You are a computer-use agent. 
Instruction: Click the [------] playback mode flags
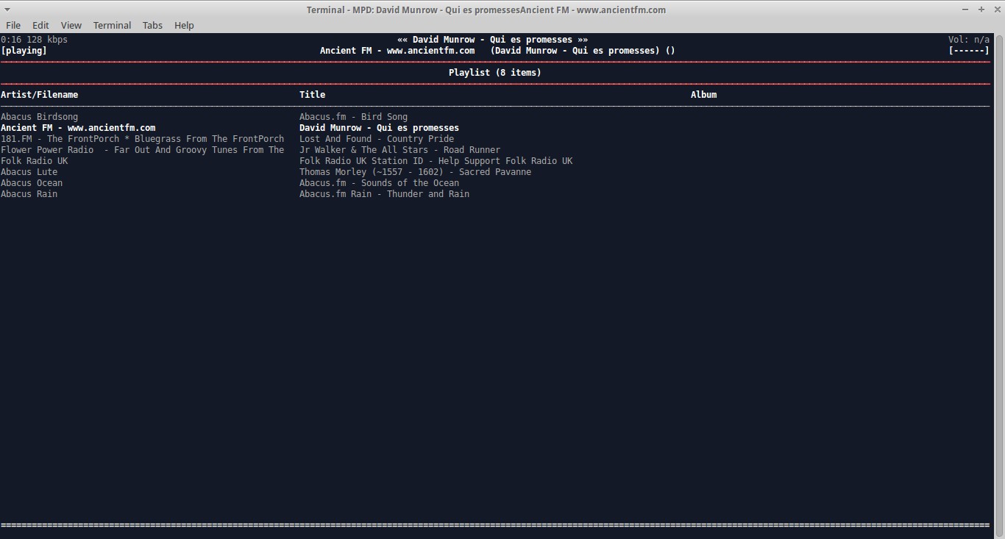click(x=969, y=51)
